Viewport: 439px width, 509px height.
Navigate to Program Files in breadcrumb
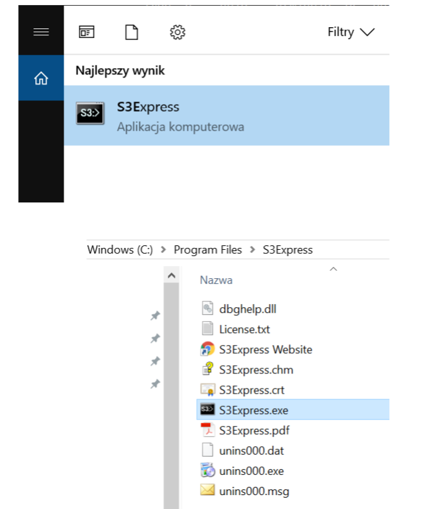point(208,250)
